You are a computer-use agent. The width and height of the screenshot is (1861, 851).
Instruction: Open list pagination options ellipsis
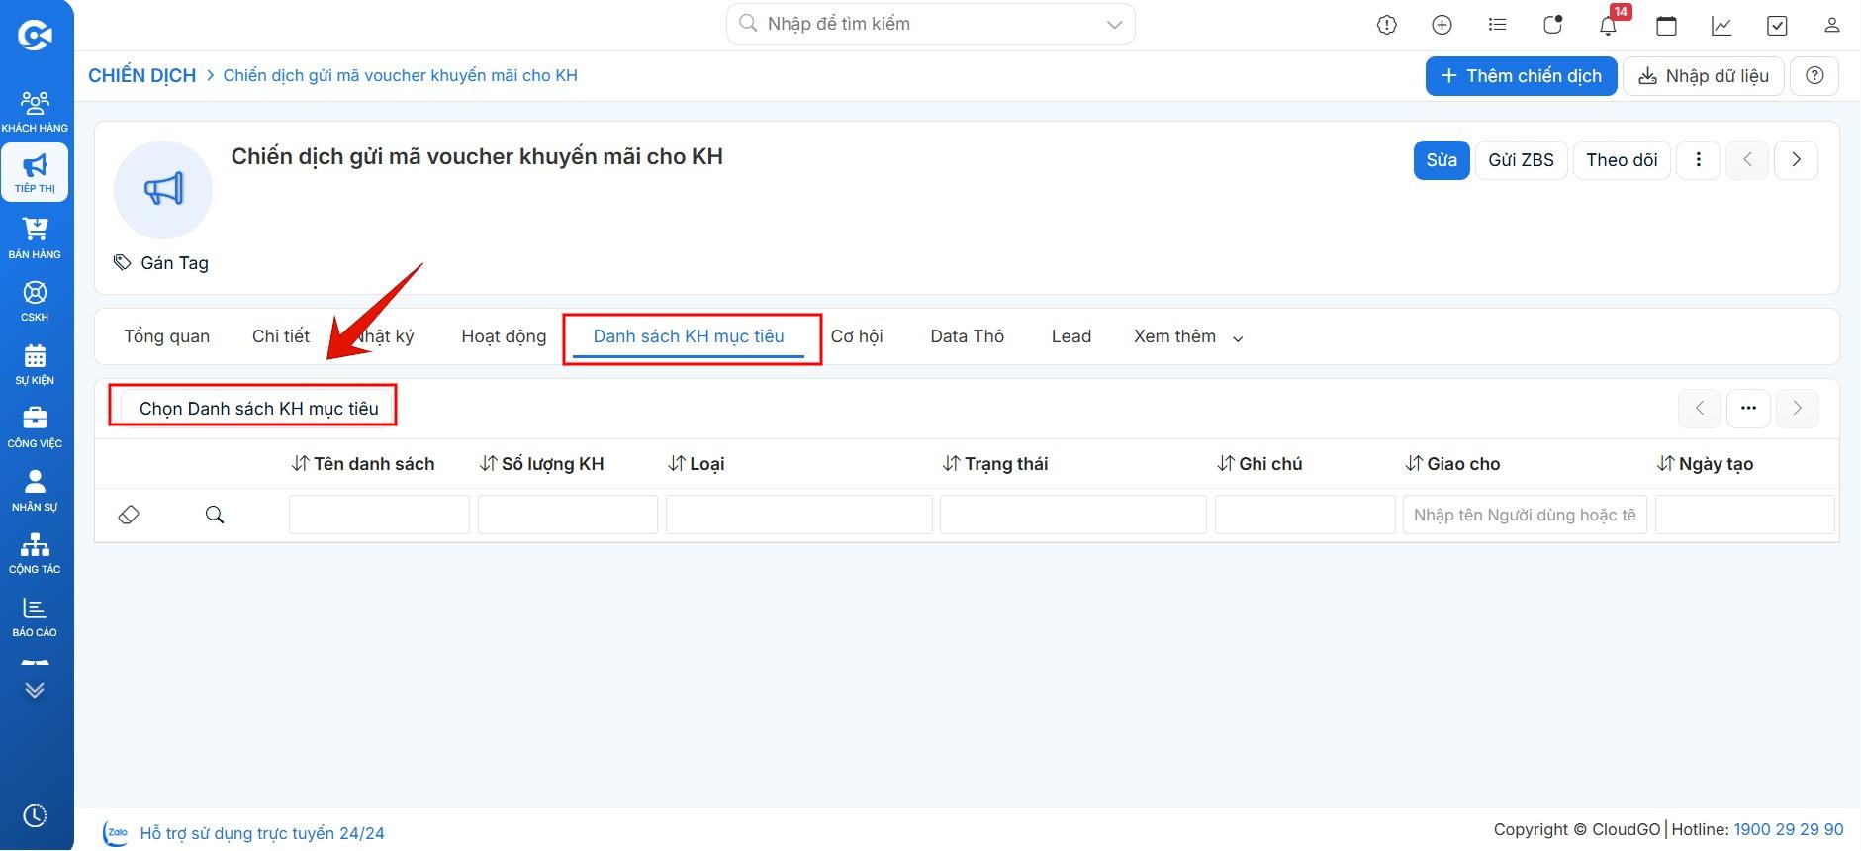click(x=1748, y=408)
